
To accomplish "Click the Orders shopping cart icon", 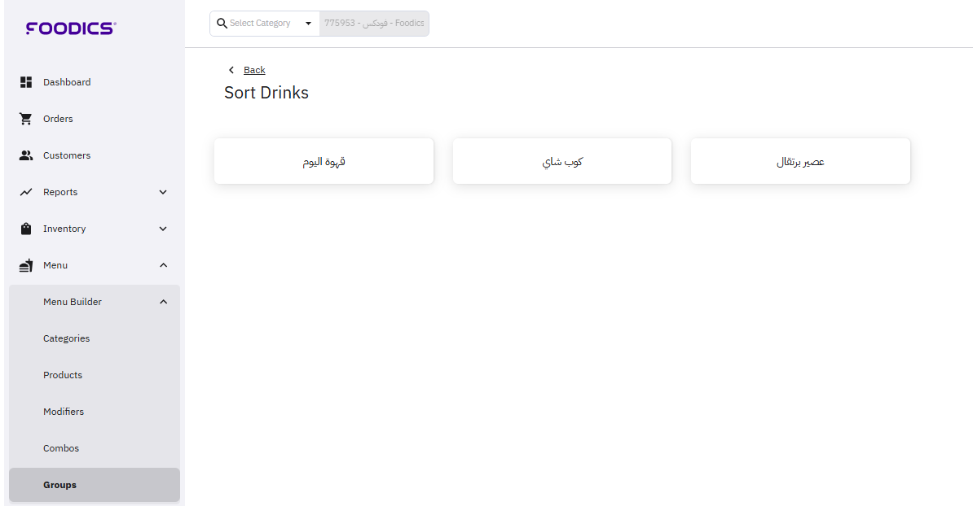I will (x=26, y=119).
